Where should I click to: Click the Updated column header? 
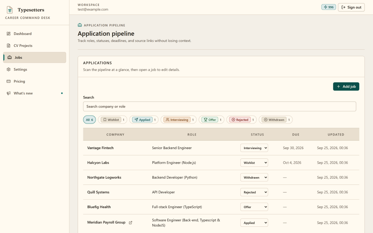tap(336, 135)
